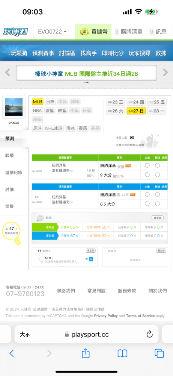
Task: Open the 常見問題 footer link
Action: pos(96,291)
